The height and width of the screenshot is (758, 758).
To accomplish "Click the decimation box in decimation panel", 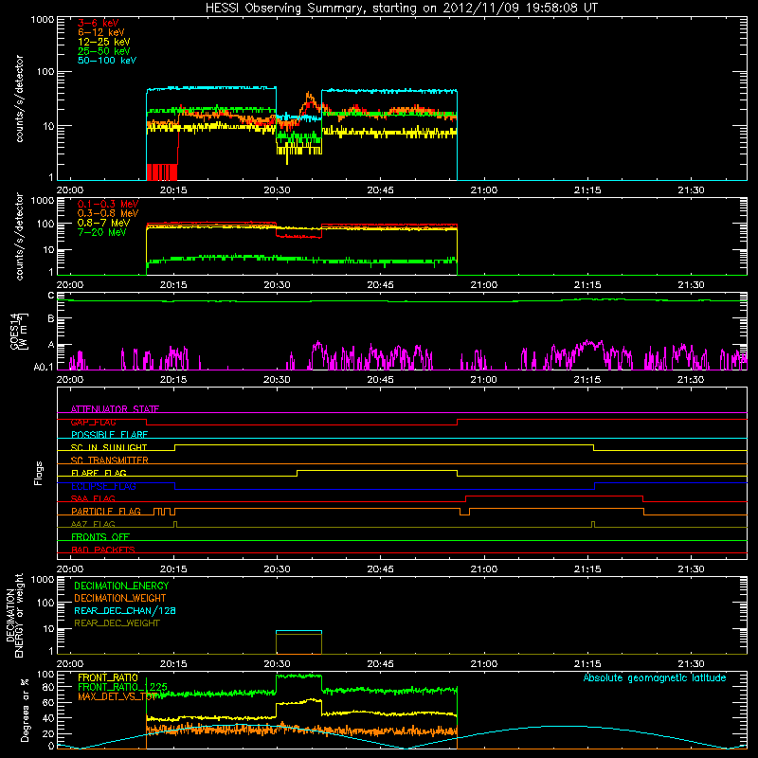I will pos(298,642).
